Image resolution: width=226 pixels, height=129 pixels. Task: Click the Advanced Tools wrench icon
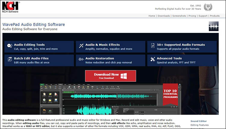153,60
